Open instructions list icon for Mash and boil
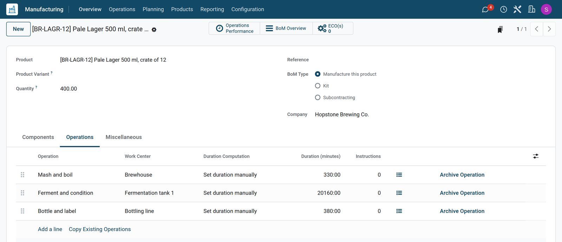The width and height of the screenshot is (562, 242). pos(399,175)
